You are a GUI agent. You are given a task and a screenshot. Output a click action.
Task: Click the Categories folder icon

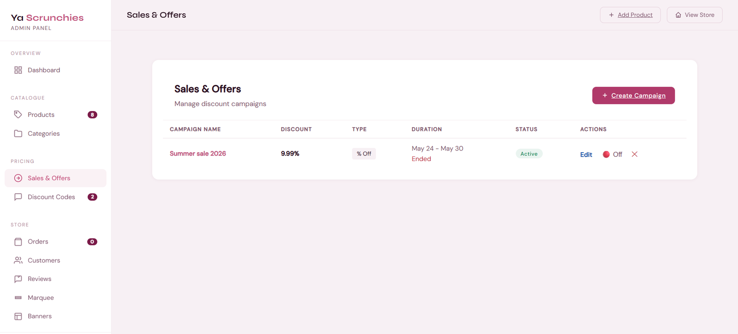click(18, 133)
